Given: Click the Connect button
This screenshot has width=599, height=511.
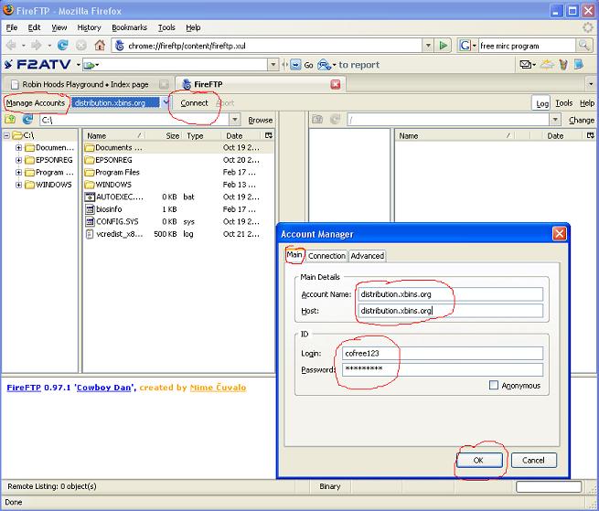Looking at the screenshot, I should [194, 103].
